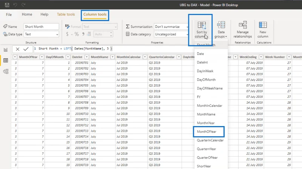Choose DayOfWeekName in sort list
The height and width of the screenshot is (169, 302).
[211, 88]
